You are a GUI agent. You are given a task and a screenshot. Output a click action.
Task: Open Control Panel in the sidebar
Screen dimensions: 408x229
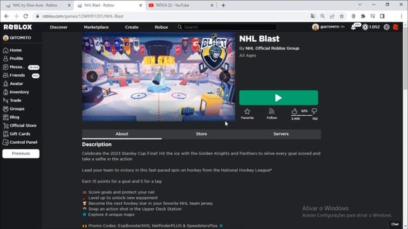coord(20,142)
